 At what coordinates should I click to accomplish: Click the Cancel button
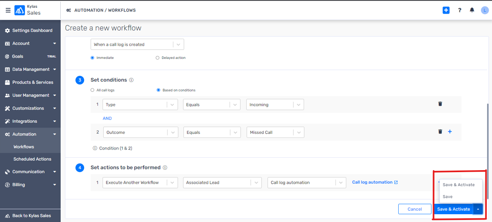[414, 209]
